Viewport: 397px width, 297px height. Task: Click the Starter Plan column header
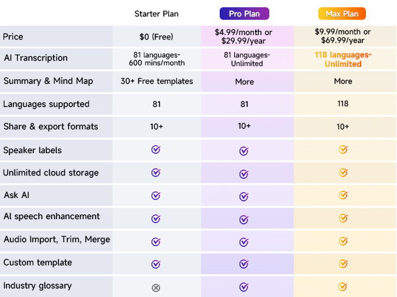tap(156, 14)
